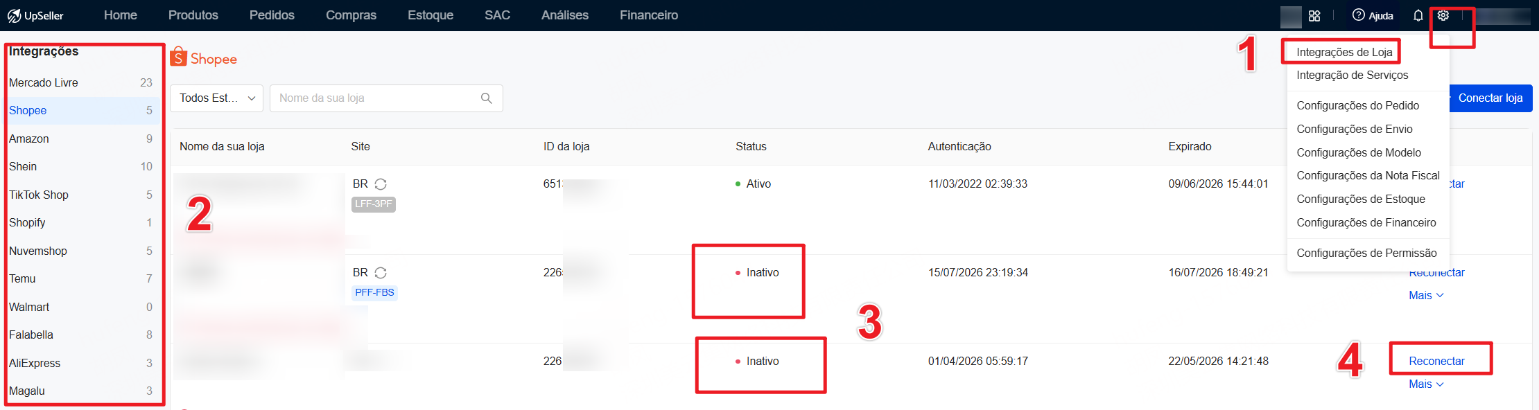1539x410 pixels.
Task: Open the notifications bell
Action: pos(1418,15)
